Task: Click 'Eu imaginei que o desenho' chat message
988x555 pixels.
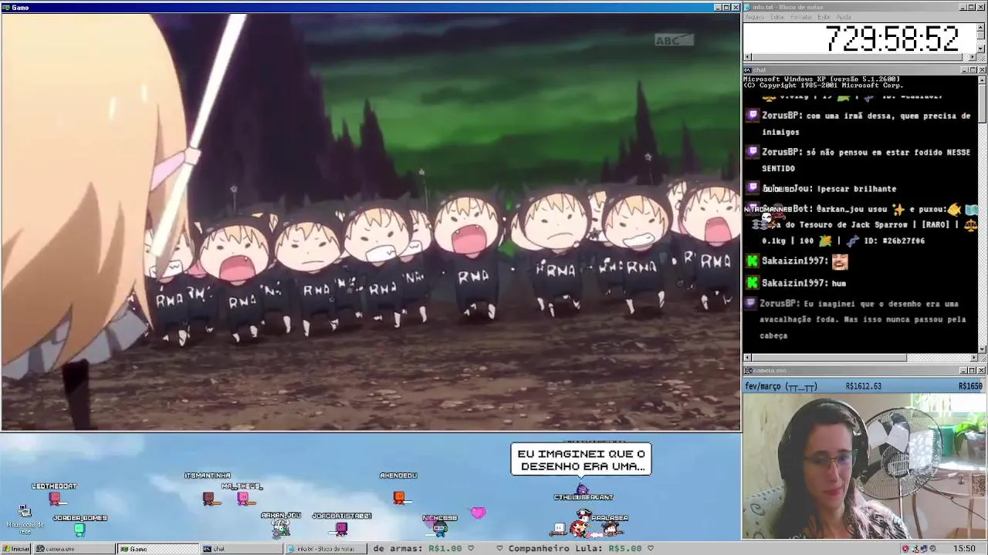Action: [863, 320]
